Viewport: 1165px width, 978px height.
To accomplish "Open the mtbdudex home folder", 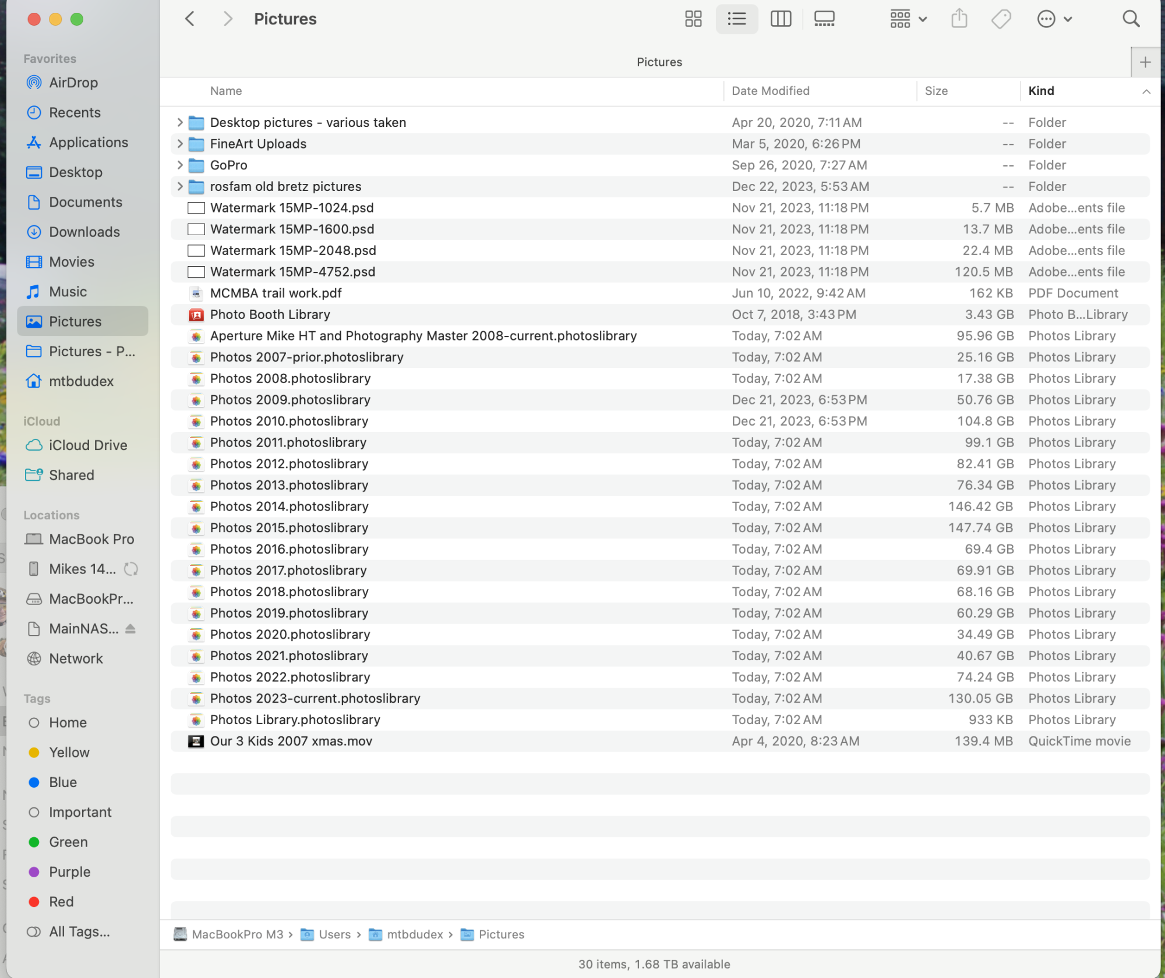I will click(82, 381).
